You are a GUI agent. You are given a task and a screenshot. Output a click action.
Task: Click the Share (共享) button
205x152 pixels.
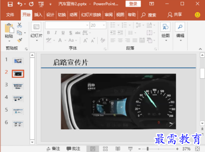click(x=175, y=14)
